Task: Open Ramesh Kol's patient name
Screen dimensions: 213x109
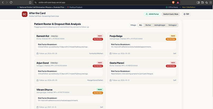Action: pos(43,36)
